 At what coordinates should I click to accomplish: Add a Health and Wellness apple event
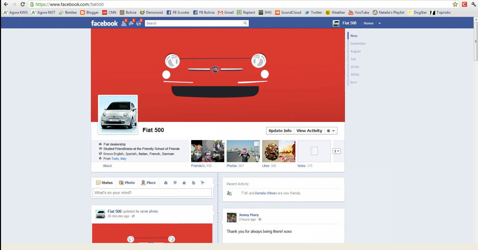click(193, 183)
